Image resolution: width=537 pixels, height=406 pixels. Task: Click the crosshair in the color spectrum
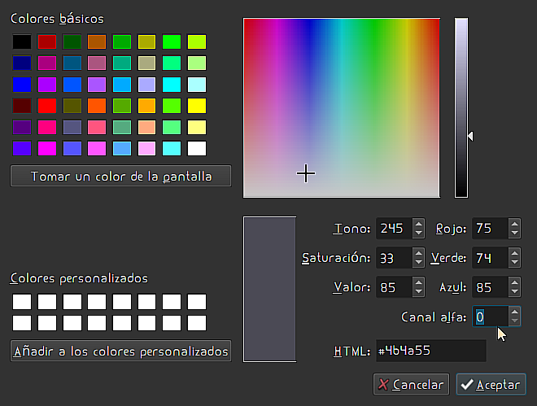(306, 172)
